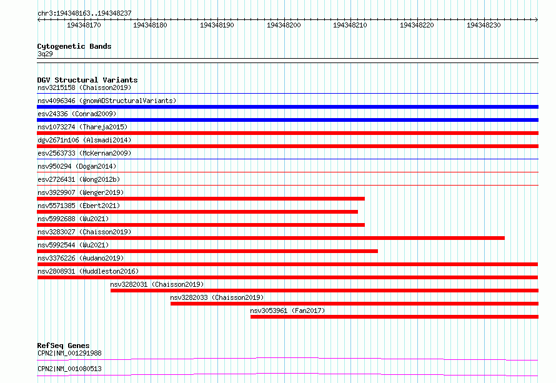Image resolution: width=556 pixels, height=383 pixels.
Task: Select nsv5992544 (Wu2021) variant label
Action: pos(73,245)
